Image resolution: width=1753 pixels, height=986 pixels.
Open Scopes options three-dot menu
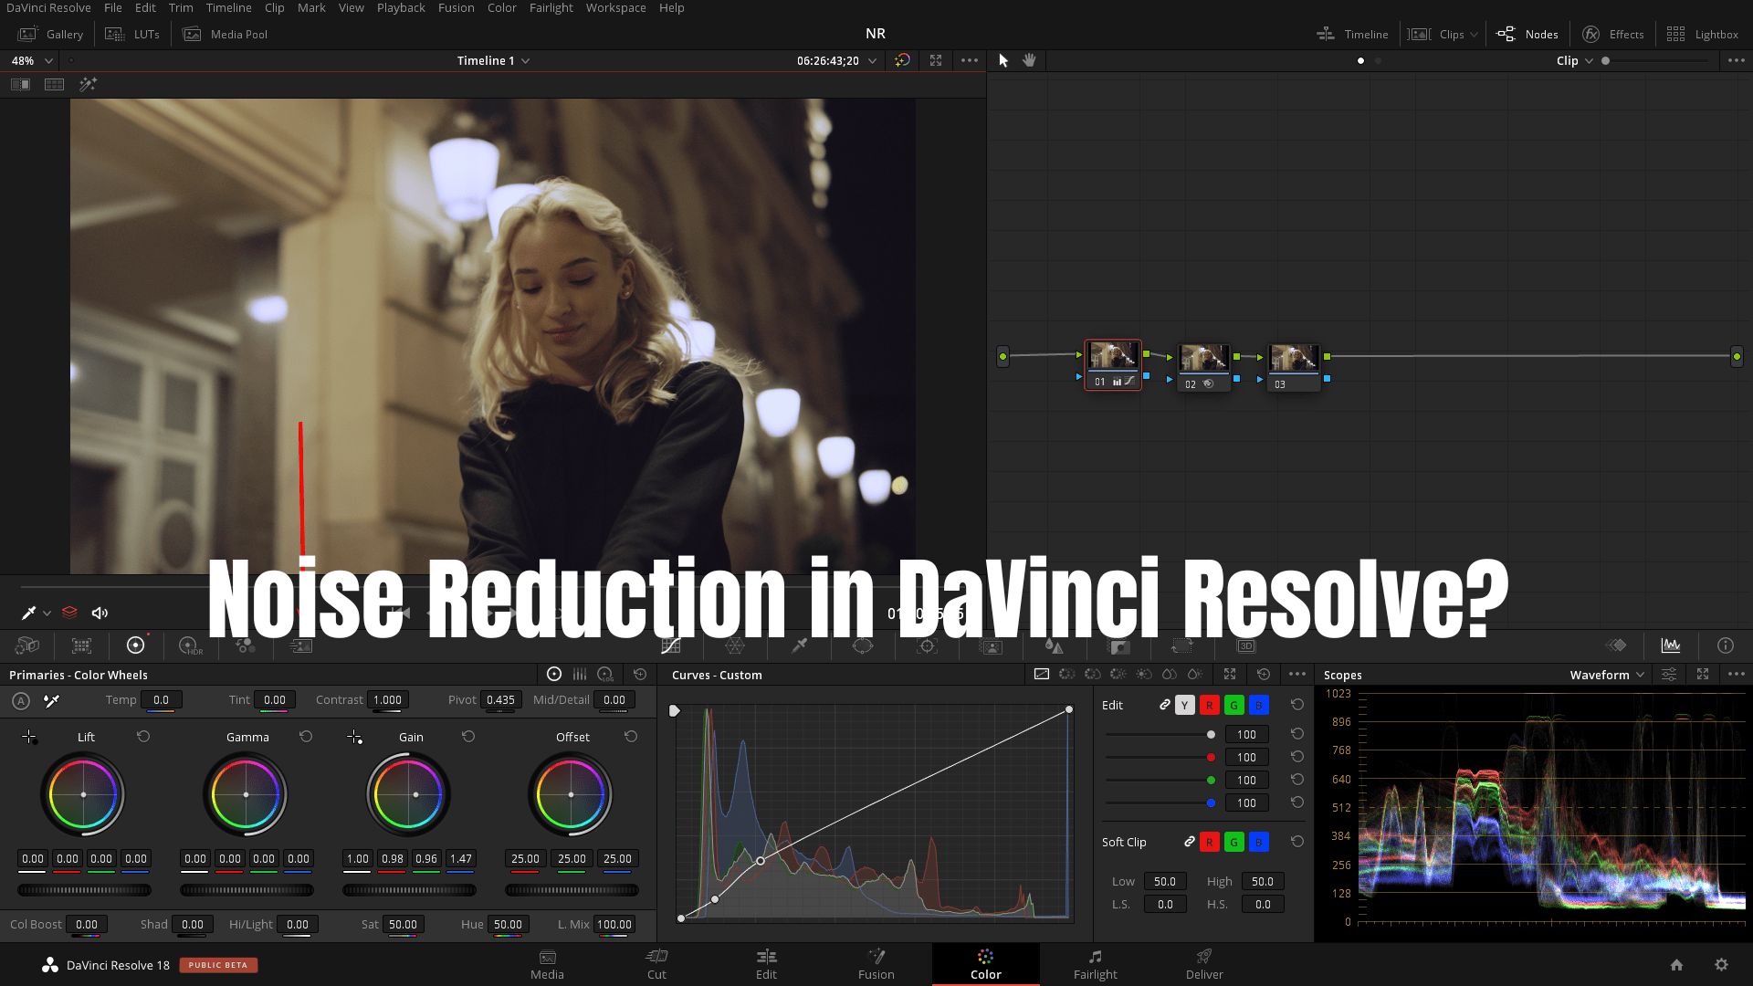point(1736,674)
